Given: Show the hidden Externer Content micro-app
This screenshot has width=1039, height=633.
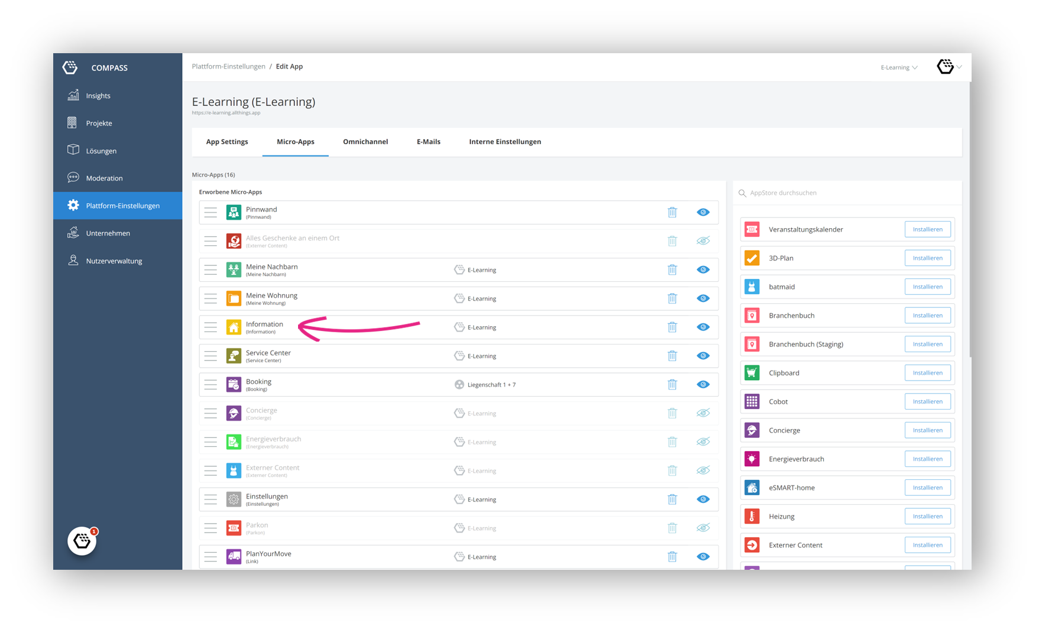Looking at the screenshot, I should (x=703, y=470).
